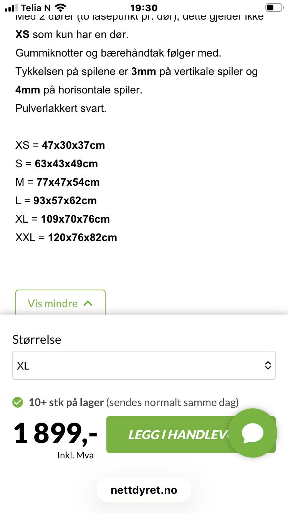Click the 1 899,- price text
This screenshot has width=288, height=513.
tap(56, 433)
